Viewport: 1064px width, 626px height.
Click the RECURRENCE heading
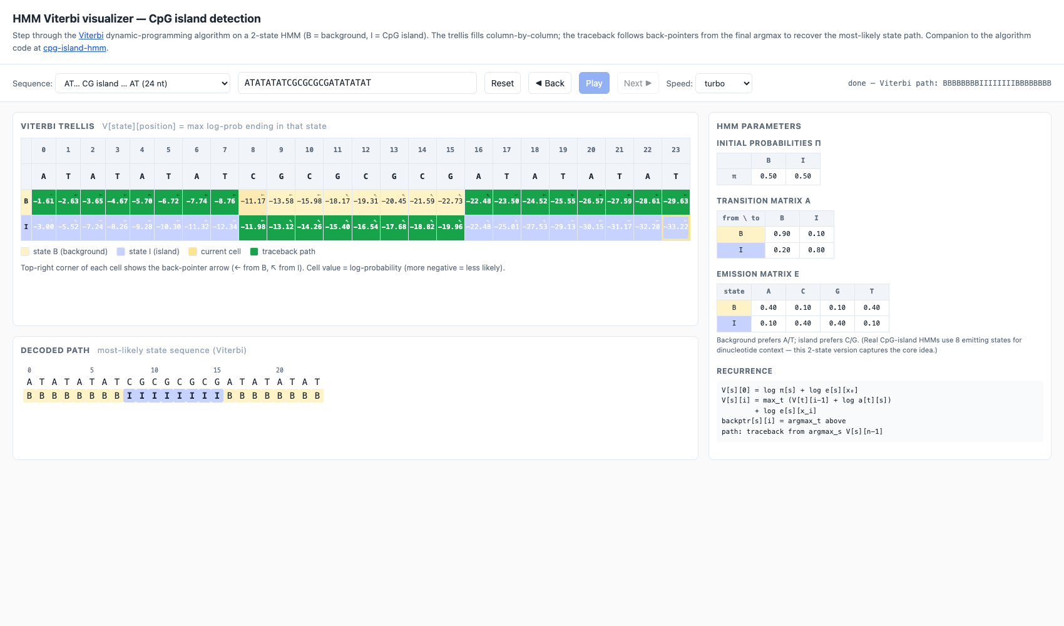point(745,371)
